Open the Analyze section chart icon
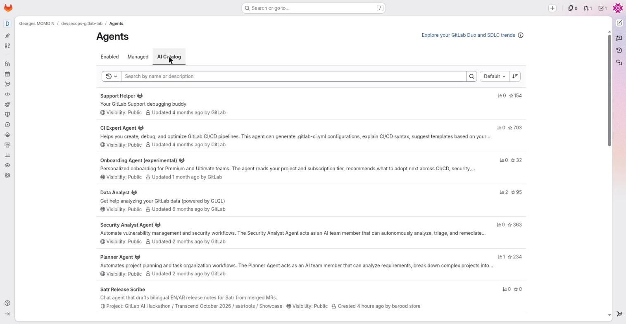626x324 pixels. click(7, 155)
